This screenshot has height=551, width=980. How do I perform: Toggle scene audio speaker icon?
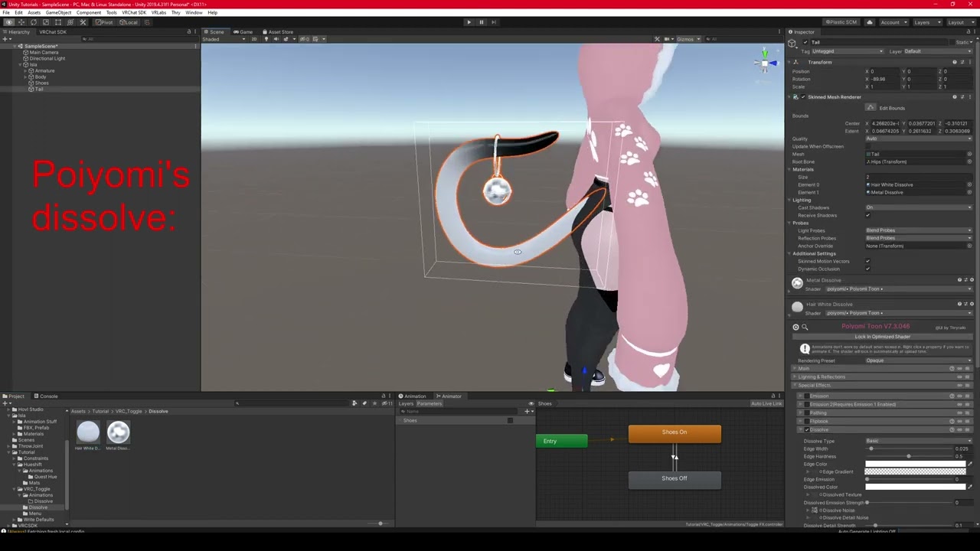(276, 39)
